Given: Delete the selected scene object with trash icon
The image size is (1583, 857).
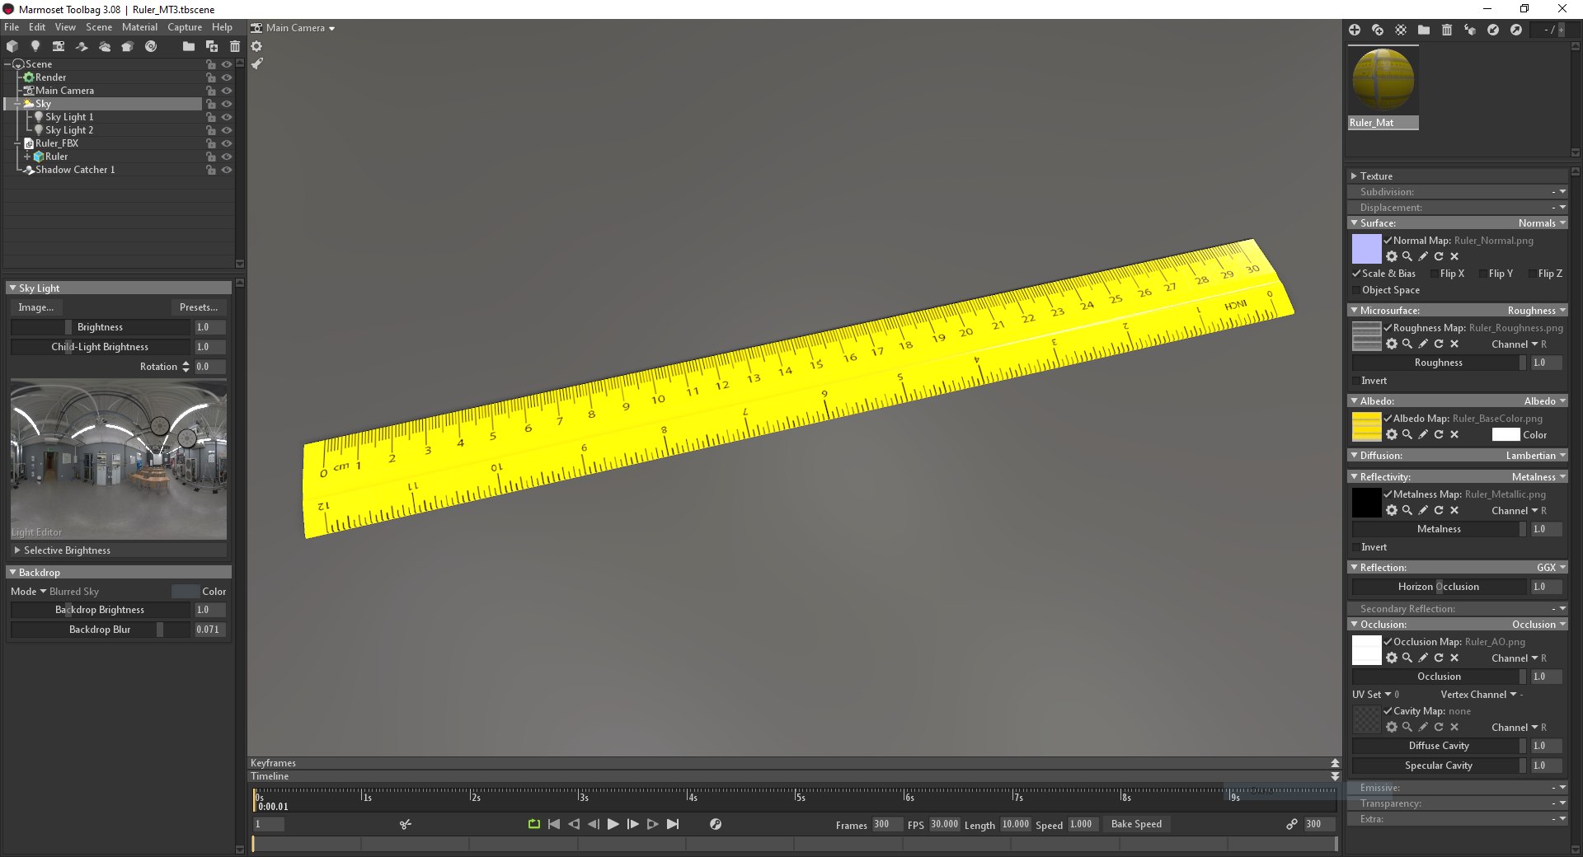Looking at the screenshot, I should 235,46.
